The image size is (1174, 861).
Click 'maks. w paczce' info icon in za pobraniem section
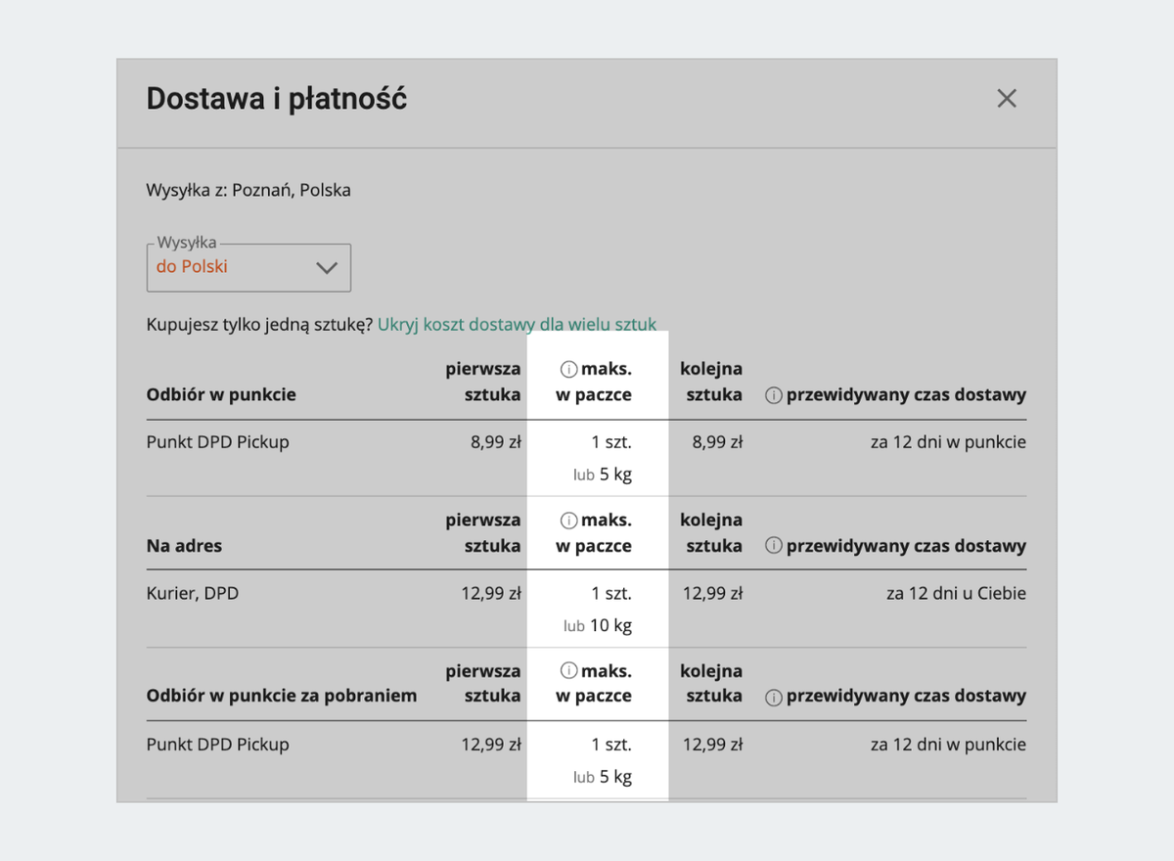pos(567,671)
